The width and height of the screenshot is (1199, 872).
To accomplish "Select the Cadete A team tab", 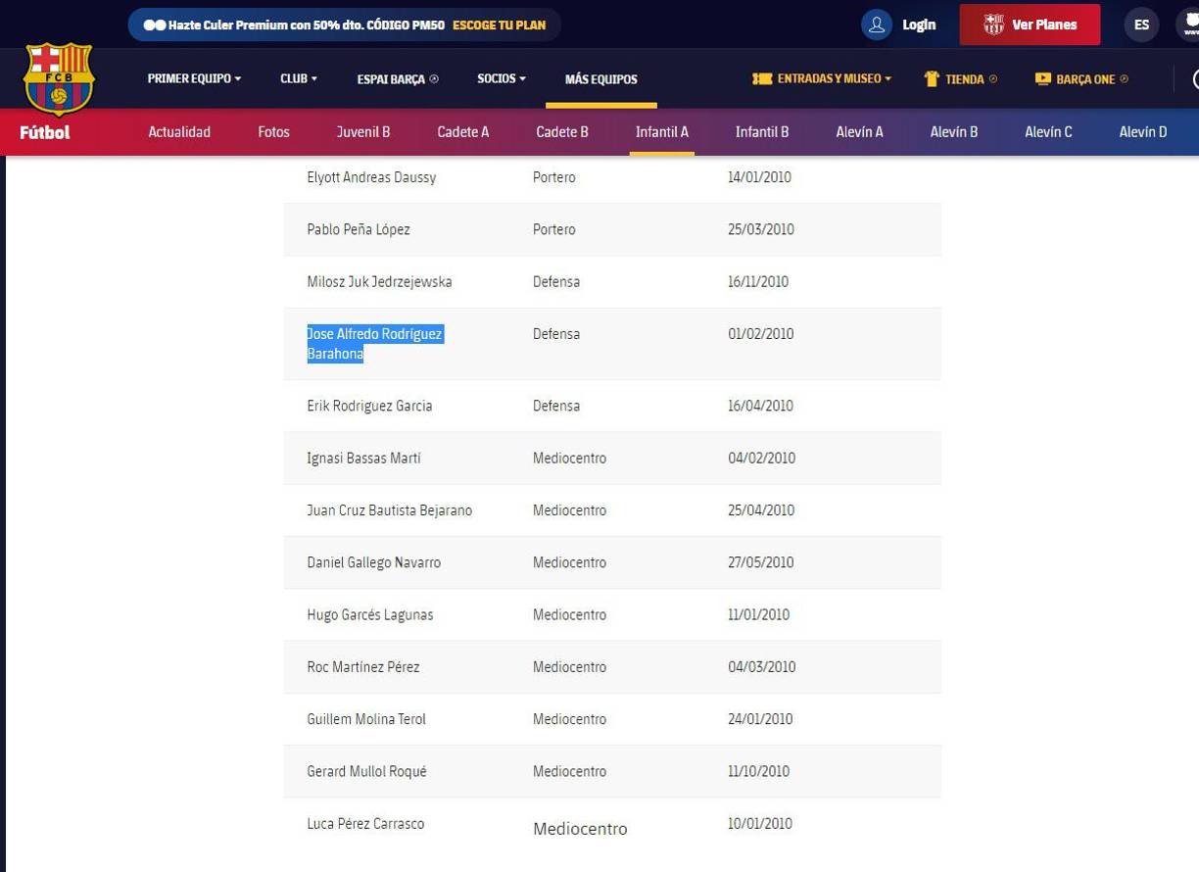I will click(x=462, y=131).
